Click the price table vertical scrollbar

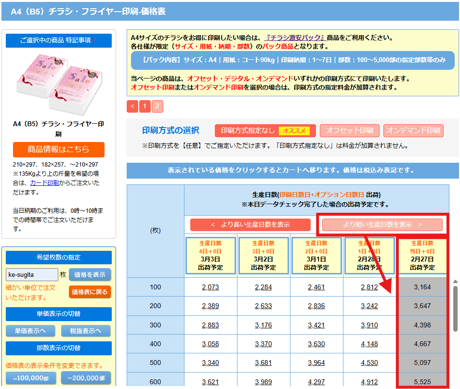(x=455, y=308)
